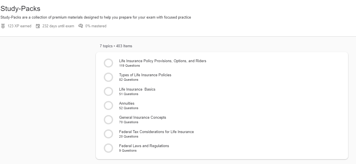Select General Insurance Concepts topic
Image resolution: width=356 pixels, height=164 pixels.
coord(143,118)
